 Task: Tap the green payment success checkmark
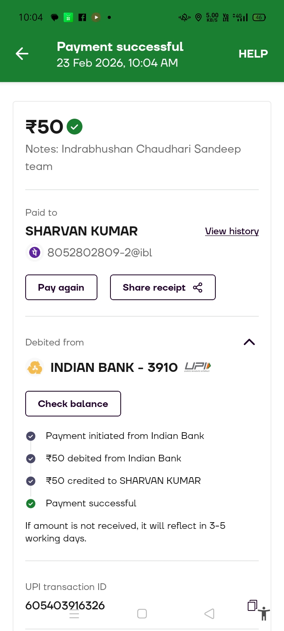75,127
